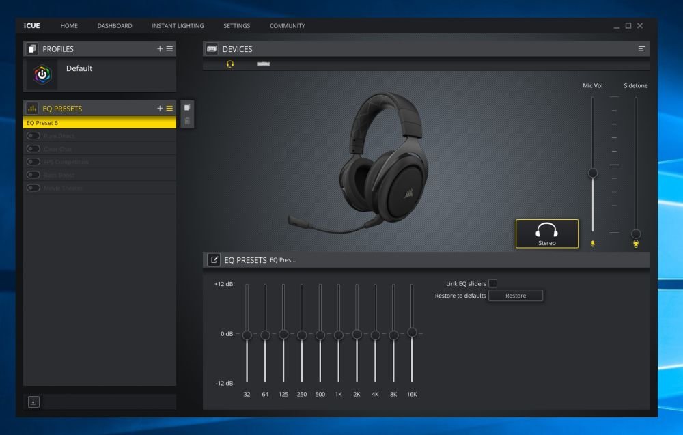Enable the Link EQ sliders checkbox

coord(492,283)
